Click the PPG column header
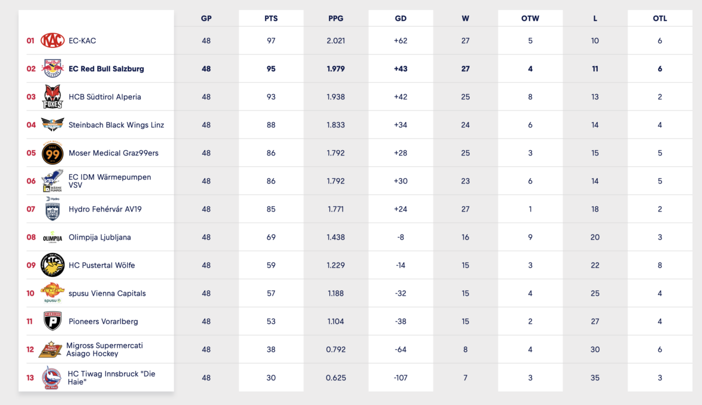Screen dimensions: 702x405 click(x=336, y=18)
